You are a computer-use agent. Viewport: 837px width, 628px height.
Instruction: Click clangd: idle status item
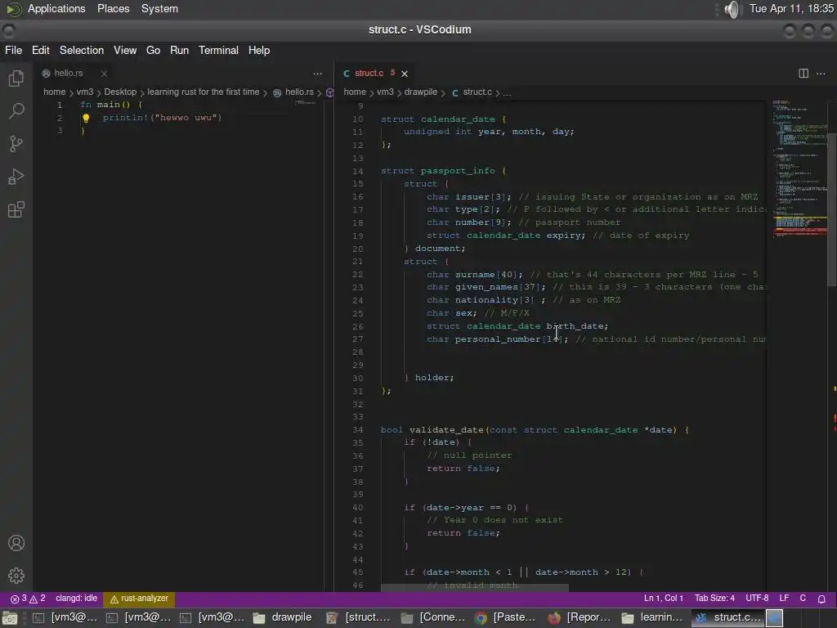pos(76,599)
